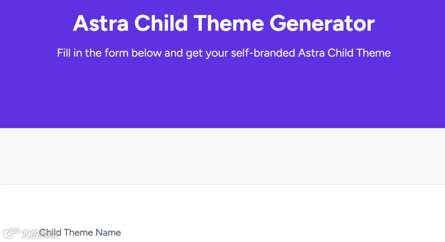Click the empty purple banner area below subtitle

pos(222,95)
